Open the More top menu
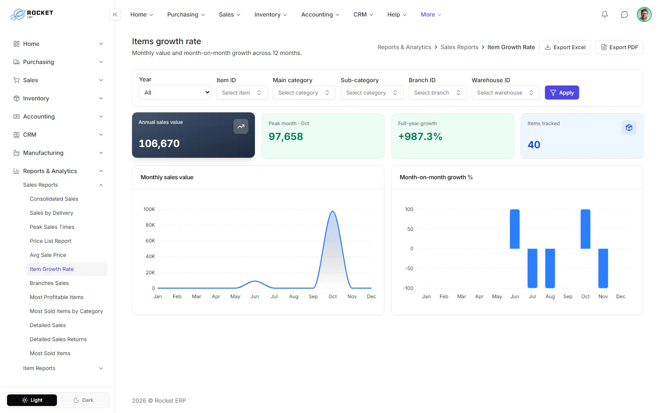Image resolution: width=660 pixels, height=413 pixels. pyautogui.click(x=431, y=14)
